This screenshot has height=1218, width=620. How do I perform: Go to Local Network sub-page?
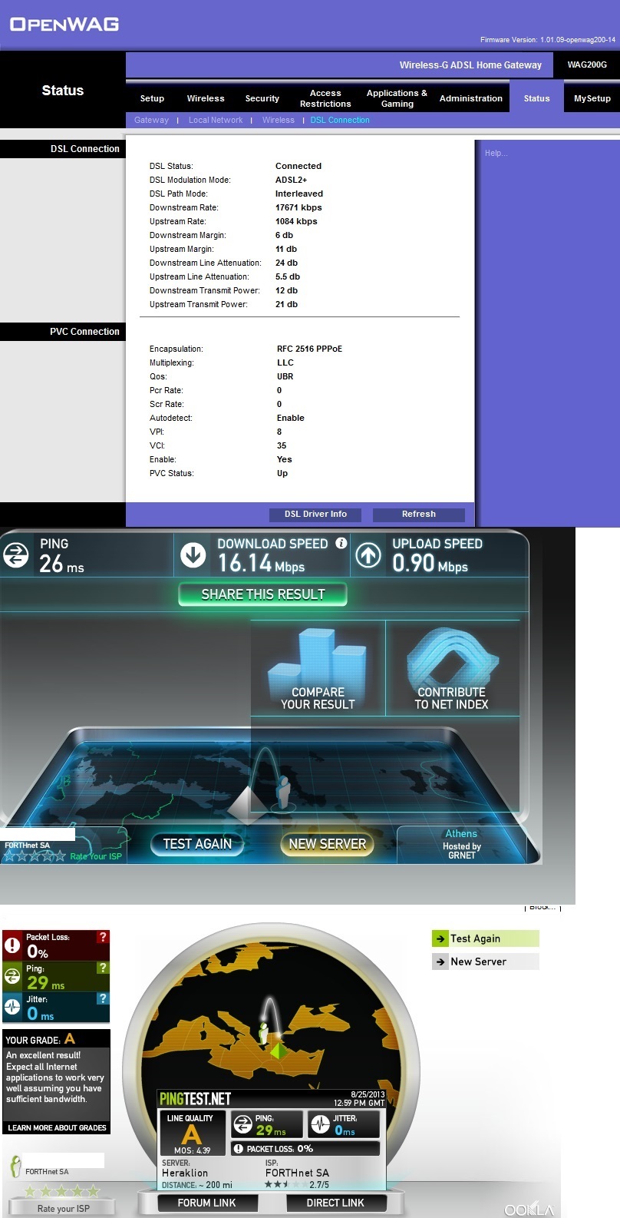coord(216,120)
